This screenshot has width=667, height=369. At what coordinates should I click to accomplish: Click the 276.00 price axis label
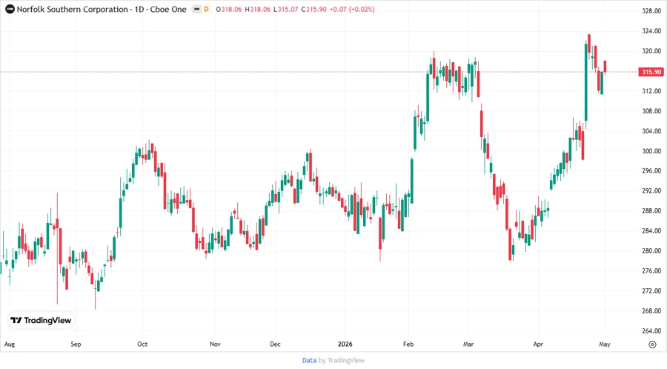click(x=651, y=270)
